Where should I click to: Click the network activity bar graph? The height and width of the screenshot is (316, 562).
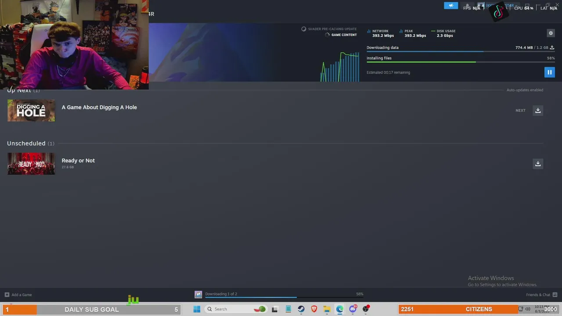tap(340, 67)
